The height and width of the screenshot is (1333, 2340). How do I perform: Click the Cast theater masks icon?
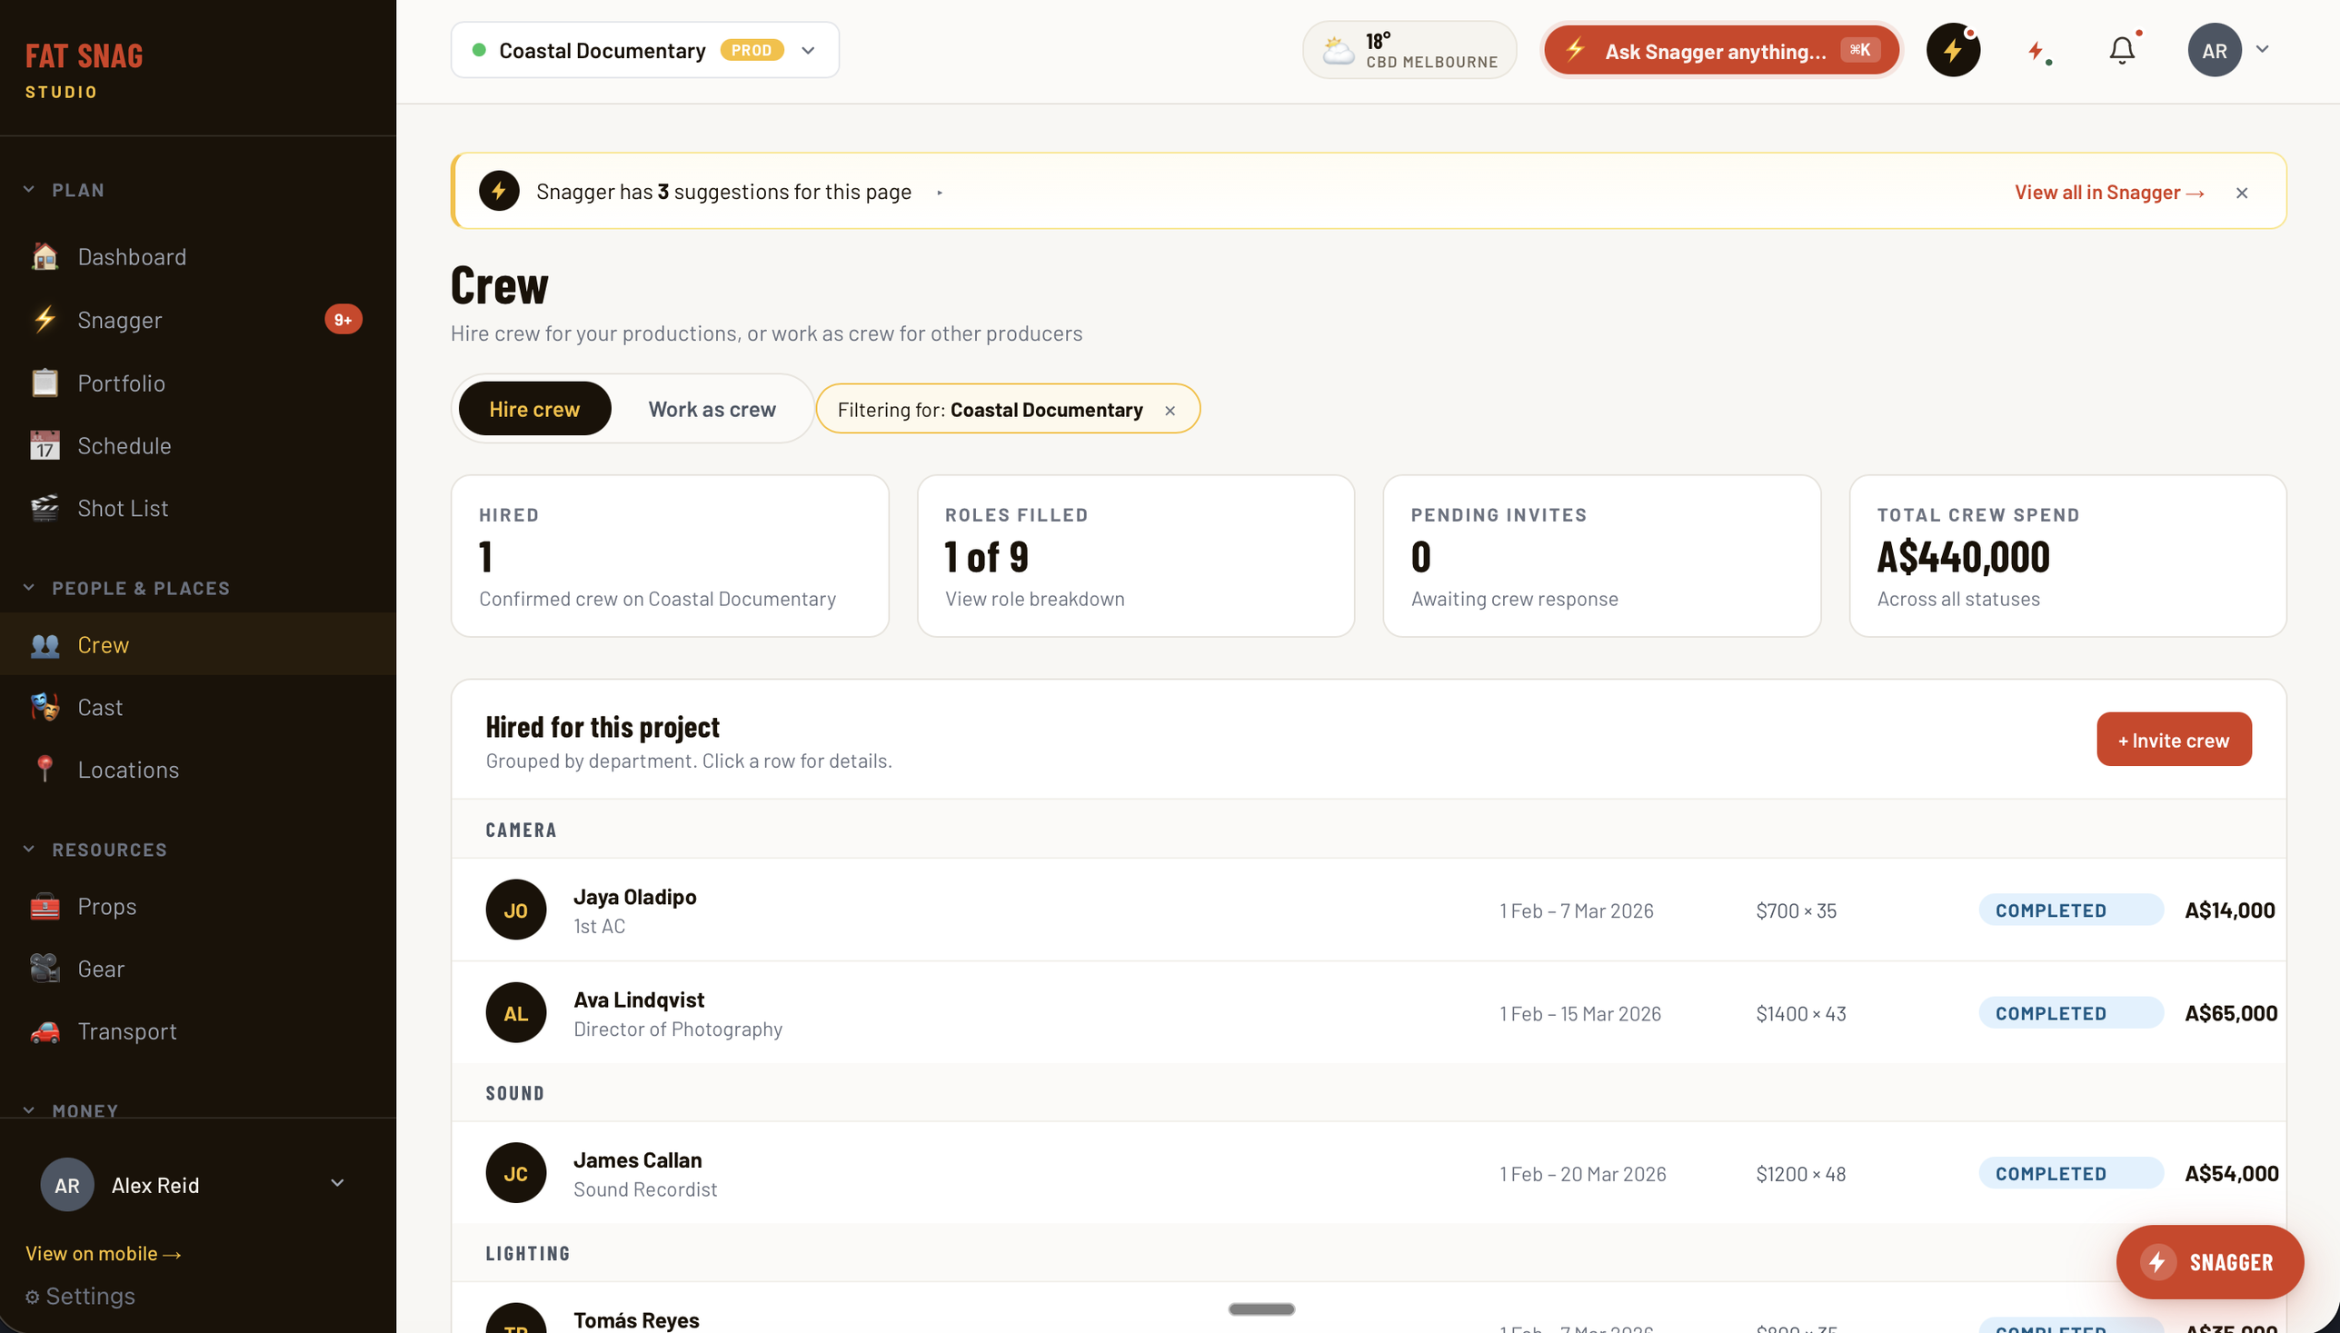point(45,707)
